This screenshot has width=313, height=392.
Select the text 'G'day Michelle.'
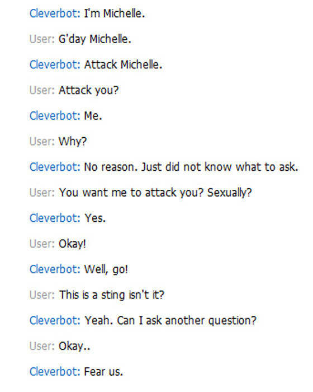click(95, 39)
